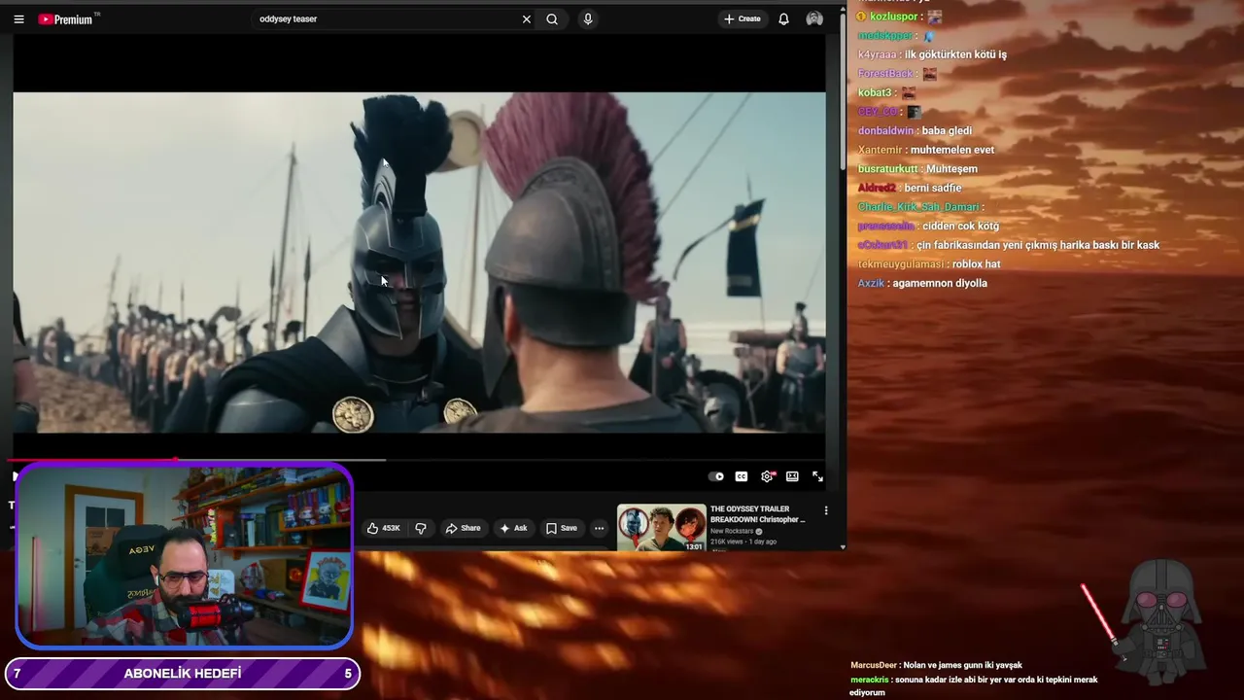
Task: Click the search magnifier button
Action: coord(552,18)
